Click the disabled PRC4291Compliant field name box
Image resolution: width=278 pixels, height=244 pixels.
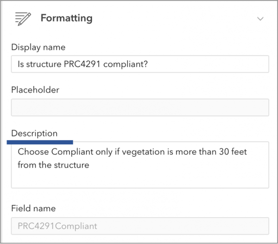click(140, 226)
